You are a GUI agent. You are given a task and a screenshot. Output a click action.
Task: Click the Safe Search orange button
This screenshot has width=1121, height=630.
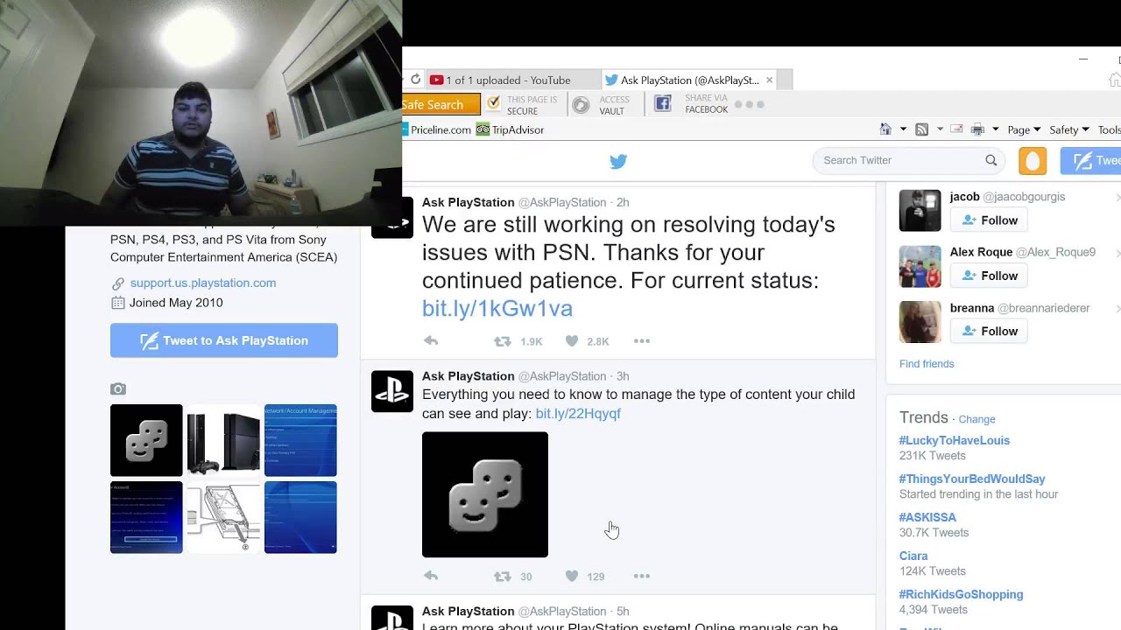click(441, 104)
